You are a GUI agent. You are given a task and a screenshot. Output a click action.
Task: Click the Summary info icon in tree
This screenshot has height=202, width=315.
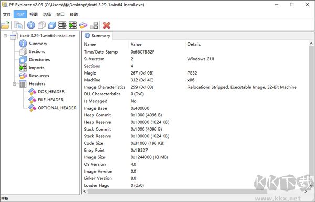click(x=23, y=44)
